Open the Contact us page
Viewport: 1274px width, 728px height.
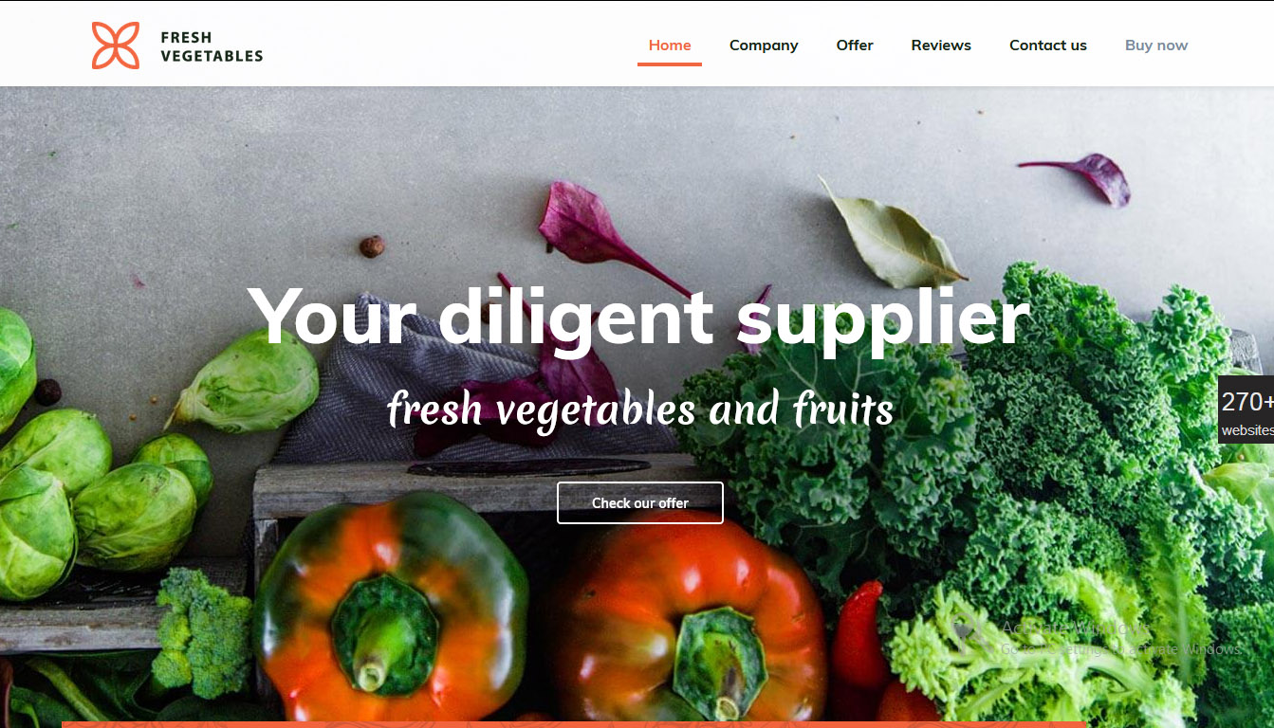pos(1048,45)
